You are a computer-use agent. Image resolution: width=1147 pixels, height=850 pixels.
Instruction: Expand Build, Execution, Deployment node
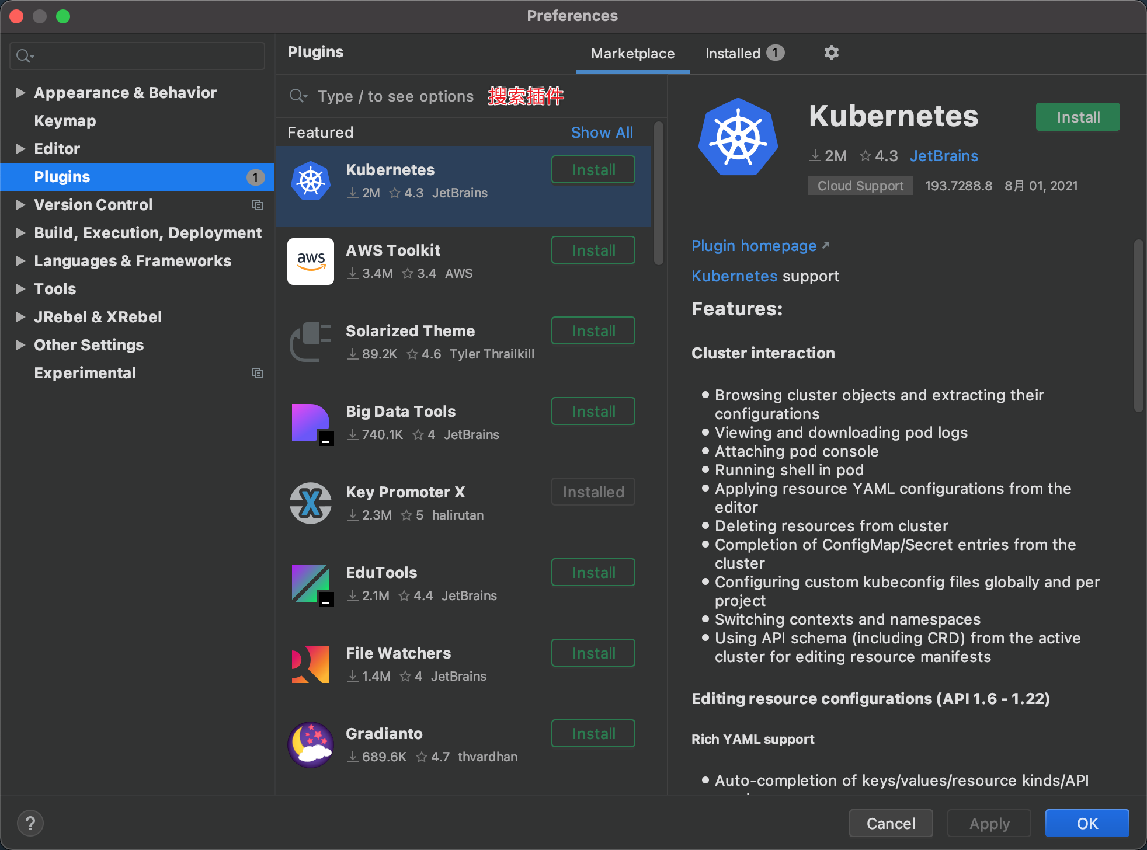click(x=20, y=232)
